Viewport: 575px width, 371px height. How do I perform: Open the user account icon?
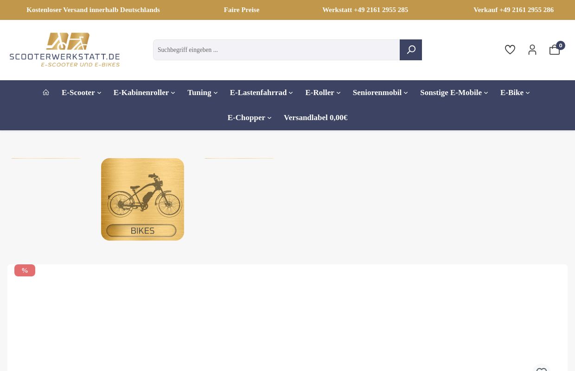(532, 50)
